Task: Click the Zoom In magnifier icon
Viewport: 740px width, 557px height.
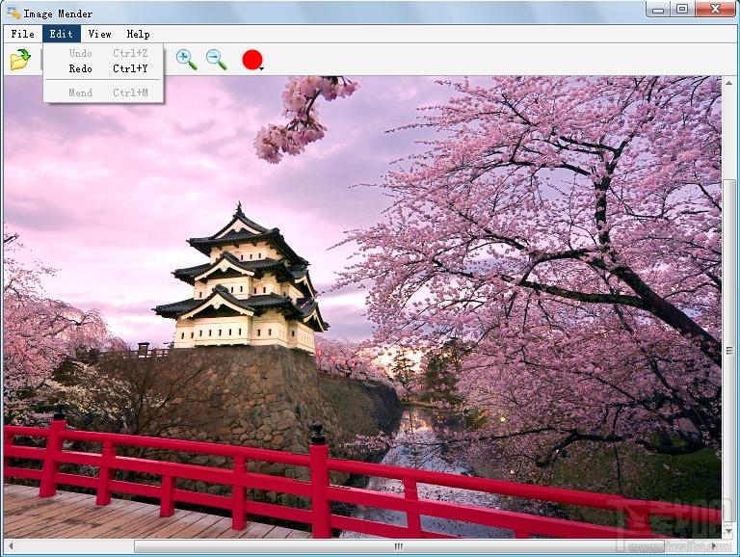Action: [x=186, y=60]
